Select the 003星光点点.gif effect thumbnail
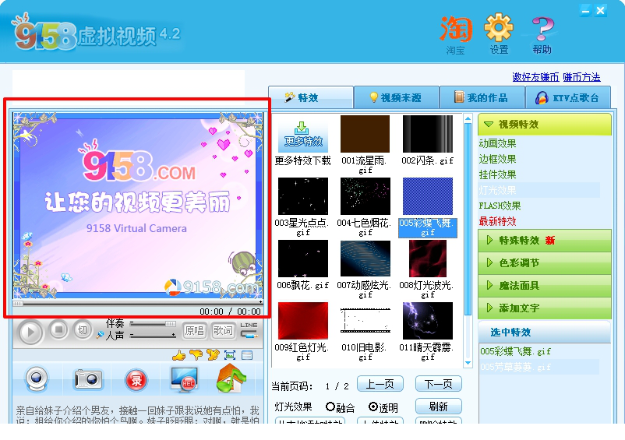The width and height of the screenshot is (625, 440). tap(303, 196)
